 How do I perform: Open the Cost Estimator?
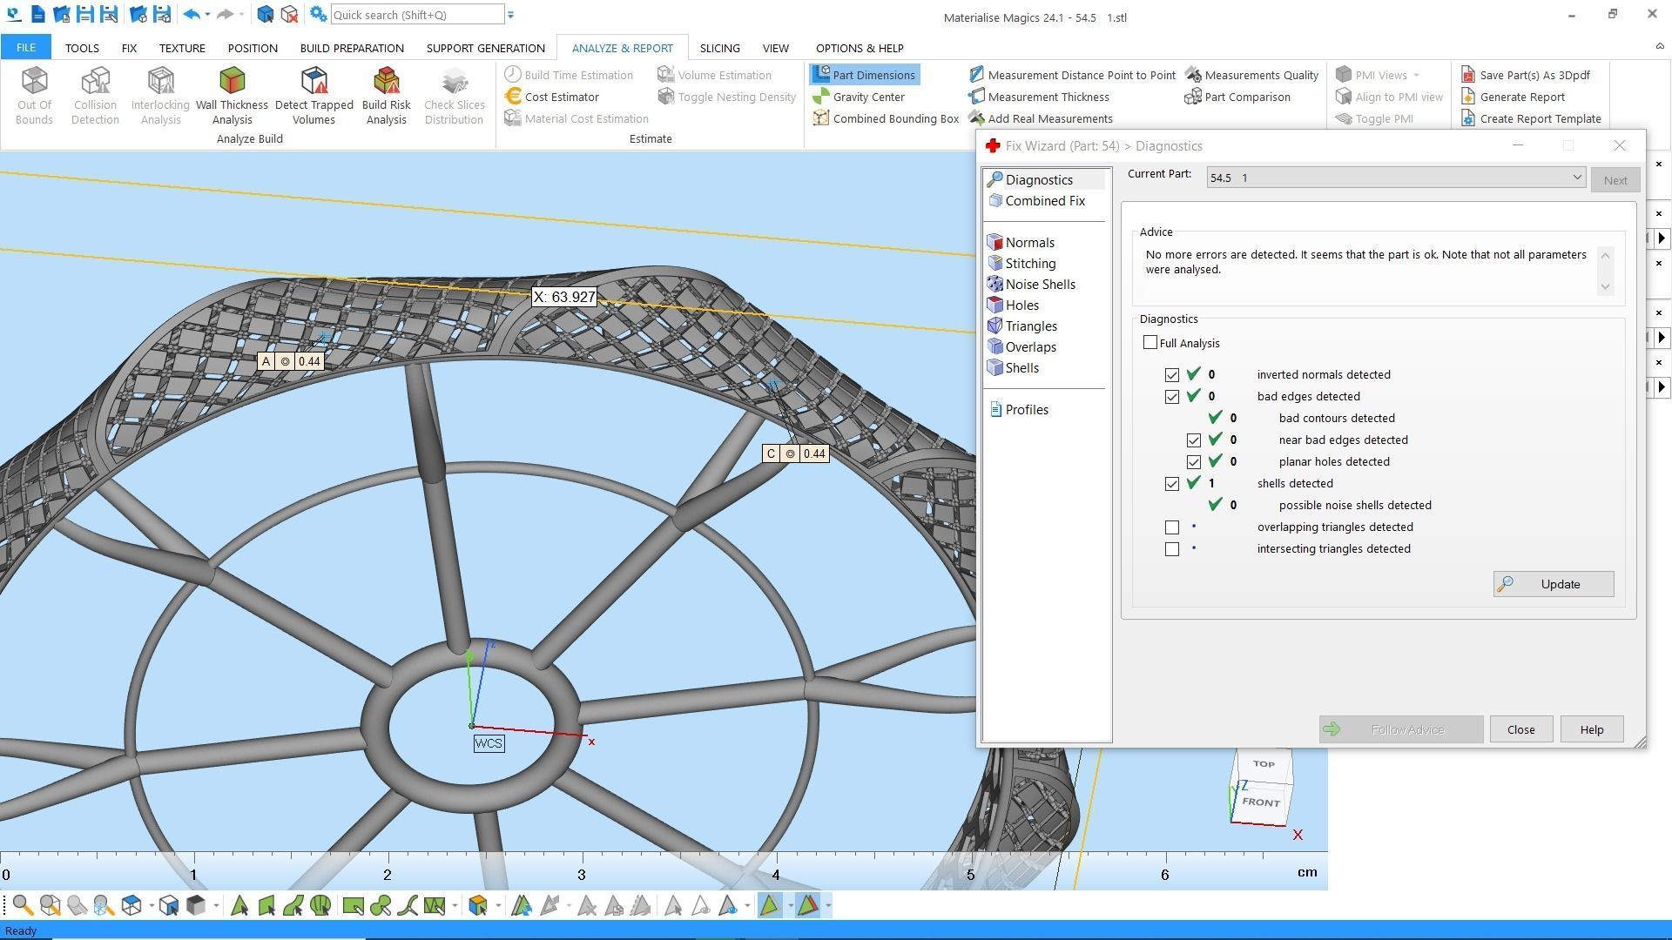[x=561, y=97]
